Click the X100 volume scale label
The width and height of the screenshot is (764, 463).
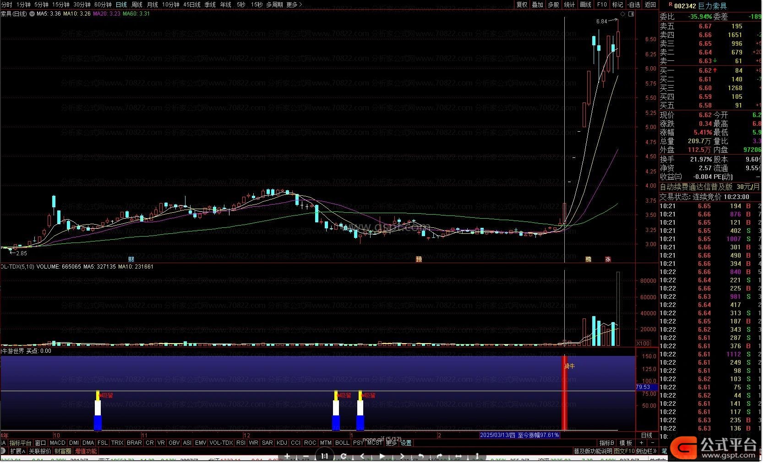point(644,344)
